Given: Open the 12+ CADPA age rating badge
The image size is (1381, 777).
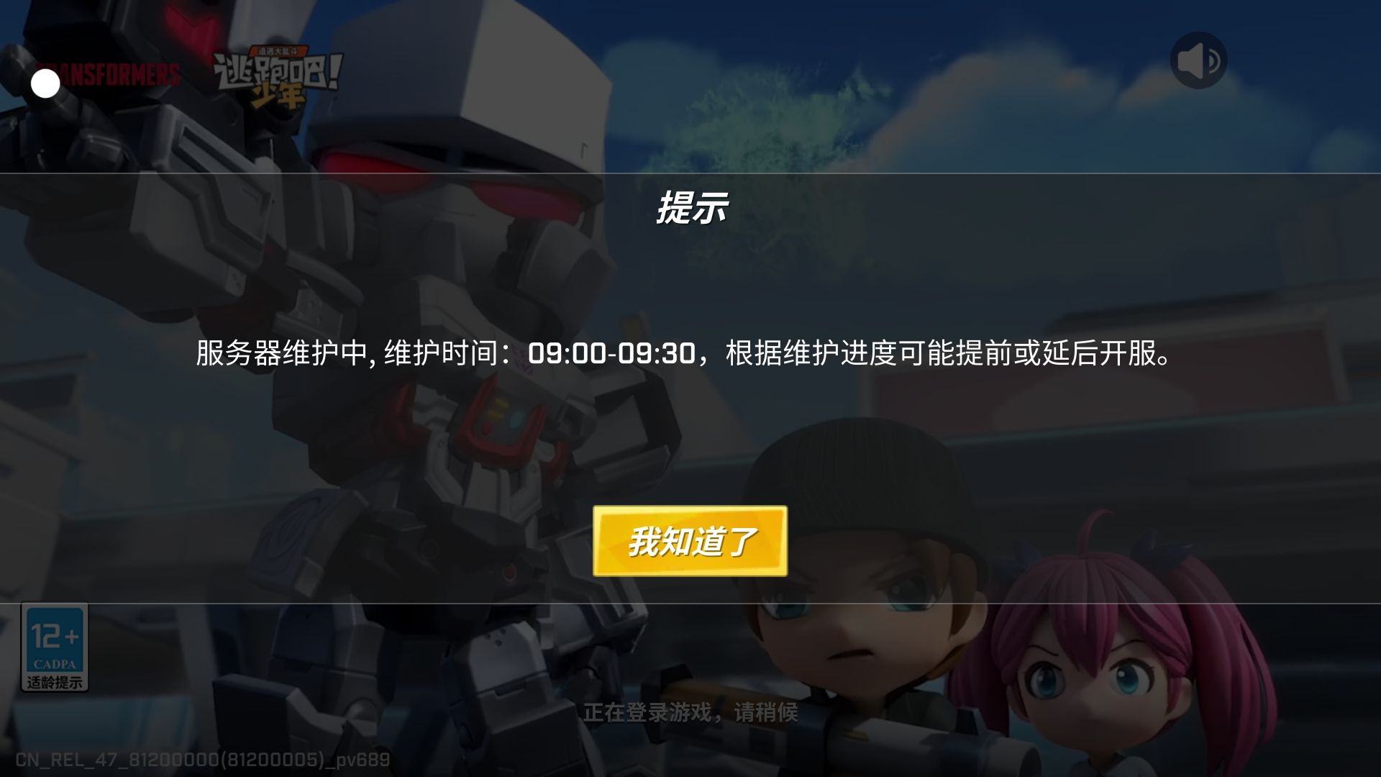Looking at the screenshot, I should (55, 647).
